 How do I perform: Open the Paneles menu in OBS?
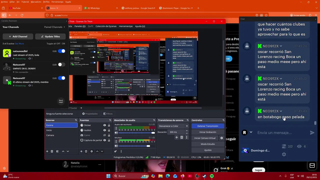point(80,26)
